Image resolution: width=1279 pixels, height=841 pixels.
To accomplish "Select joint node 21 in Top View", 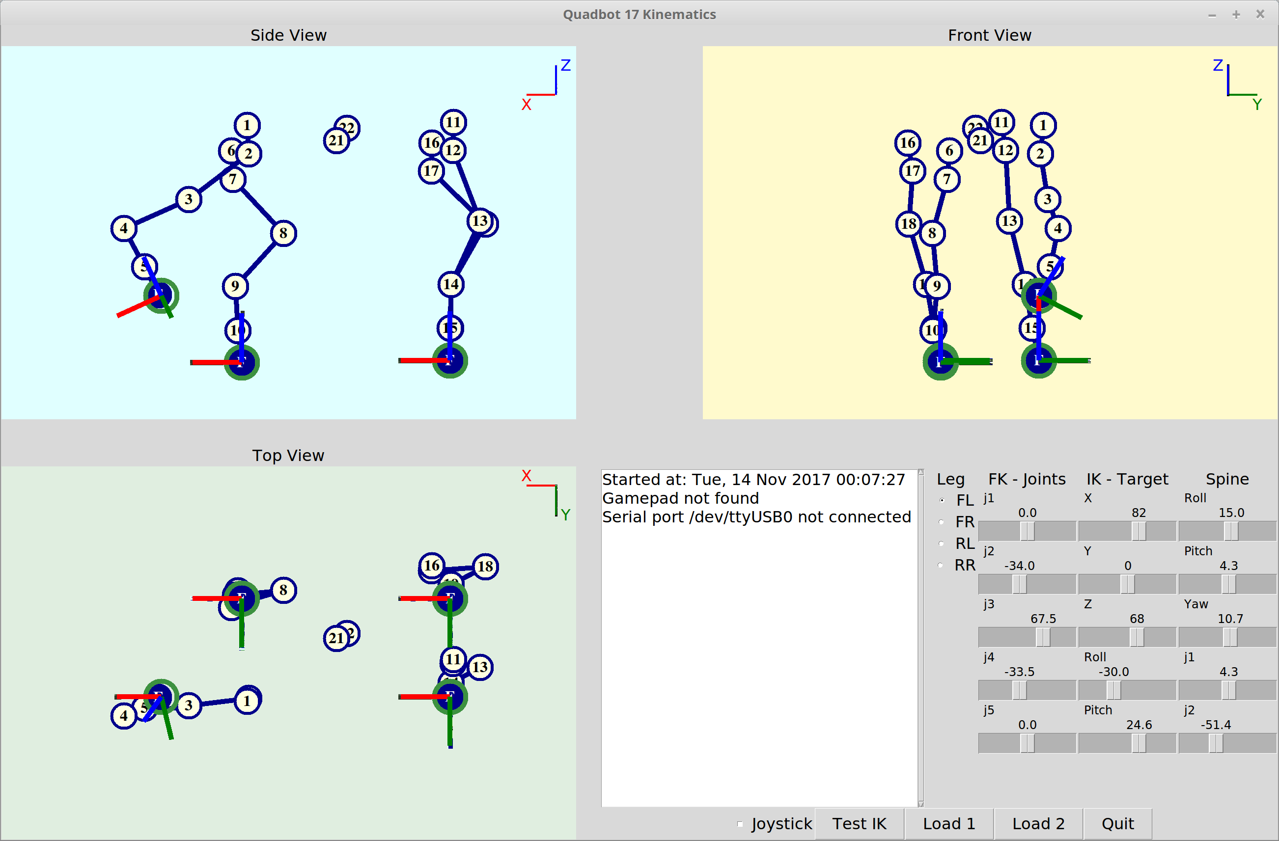I will point(336,639).
